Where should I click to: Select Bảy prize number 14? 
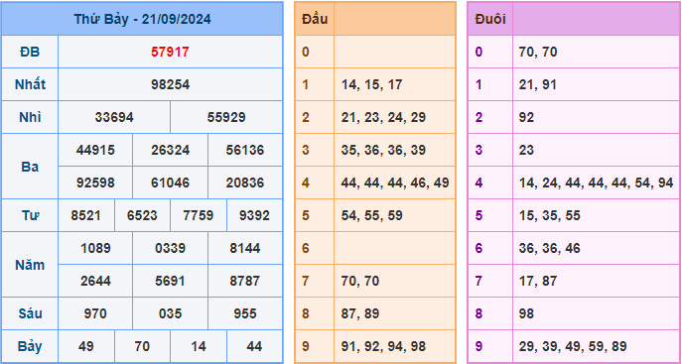click(198, 346)
